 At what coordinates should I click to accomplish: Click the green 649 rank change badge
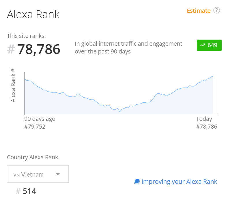209,45
